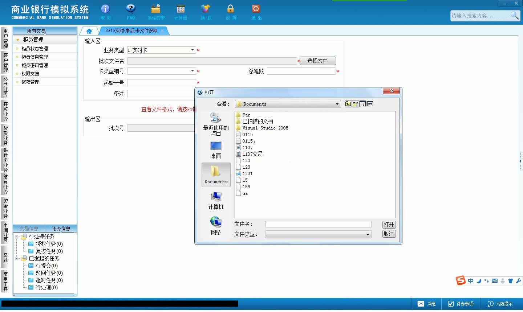Collapse the 已发起的任务 tree node

click(16, 258)
